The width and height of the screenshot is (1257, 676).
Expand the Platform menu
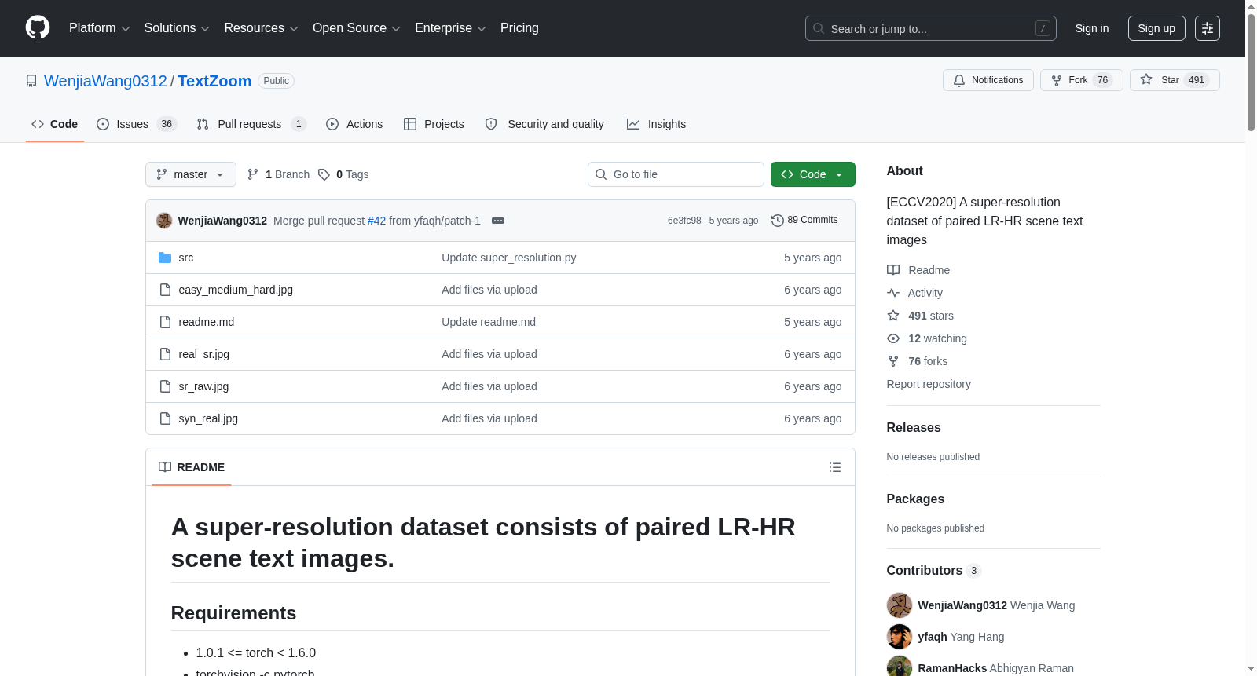coord(99,28)
